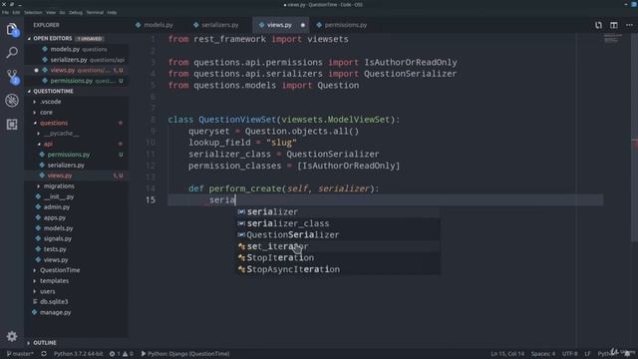Image resolution: width=638 pixels, height=359 pixels.
Task: Open permissions.py in the api folder
Action: 69,155
